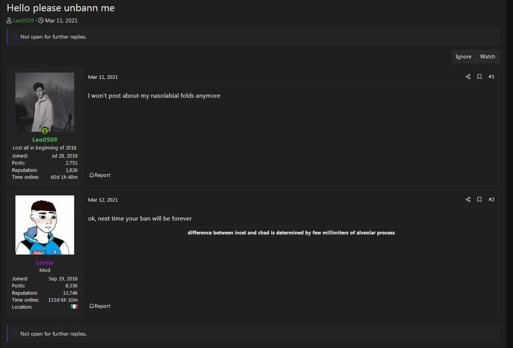This screenshot has height=348, width=513.
Task: Open Leo0509 profile from green username
Action: [x=45, y=139]
